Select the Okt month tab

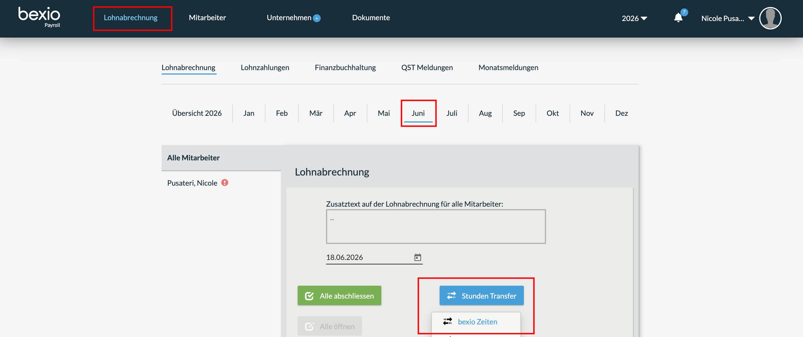pyautogui.click(x=552, y=113)
